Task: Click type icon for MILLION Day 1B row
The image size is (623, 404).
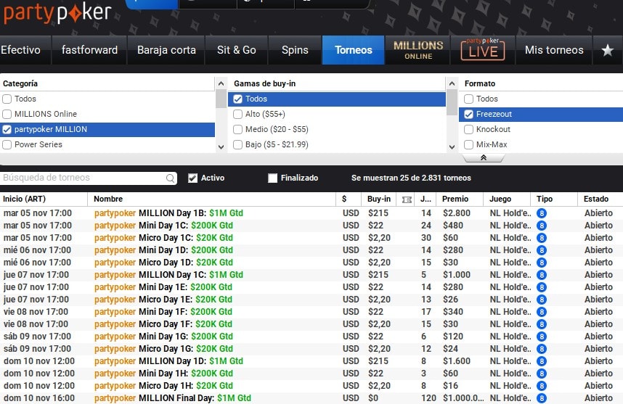Action: [541, 213]
